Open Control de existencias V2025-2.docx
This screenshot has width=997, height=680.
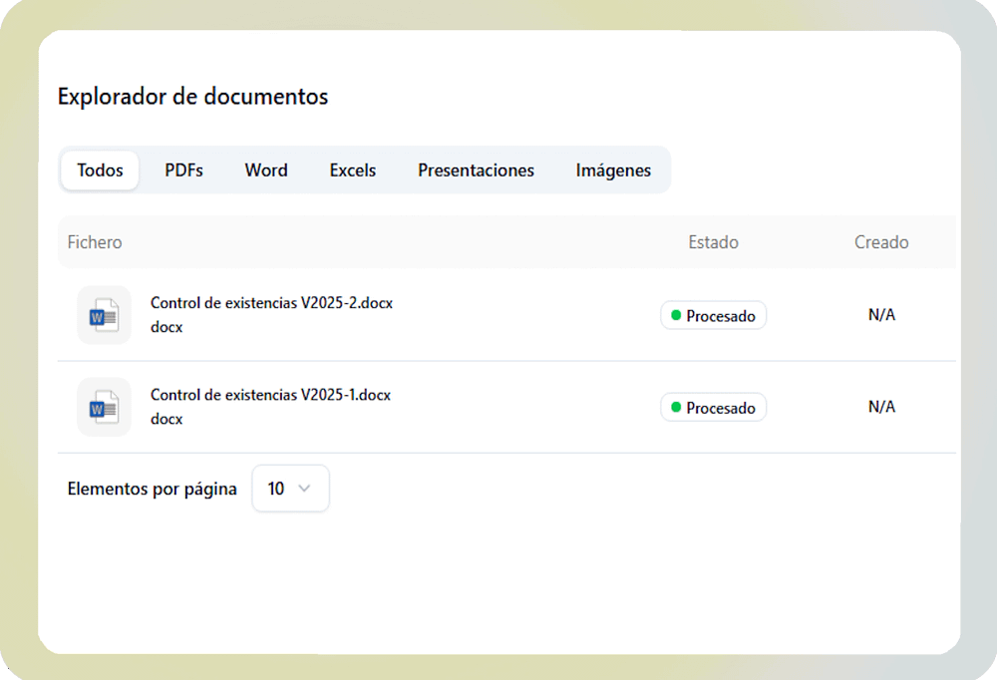click(x=271, y=303)
